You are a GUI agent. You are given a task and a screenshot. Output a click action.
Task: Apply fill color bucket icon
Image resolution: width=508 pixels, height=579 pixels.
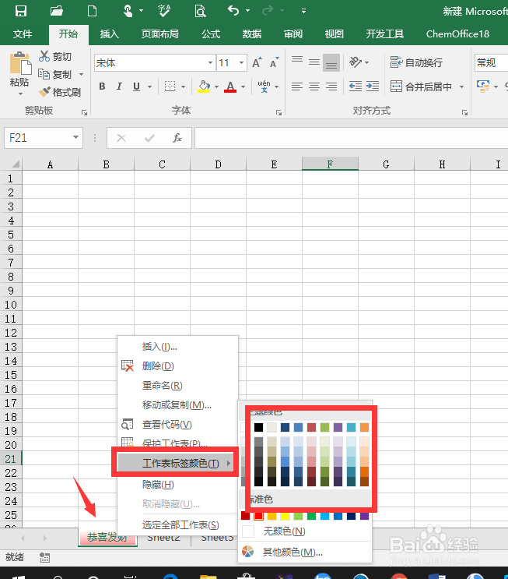[204, 86]
